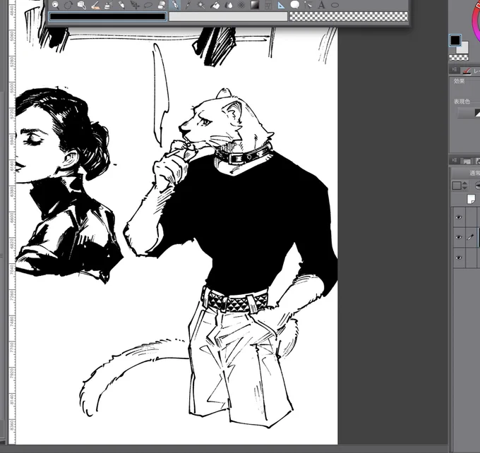Select the Zoom magnifier tool
The height and width of the screenshot is (453, 480).
coord(55,5)
